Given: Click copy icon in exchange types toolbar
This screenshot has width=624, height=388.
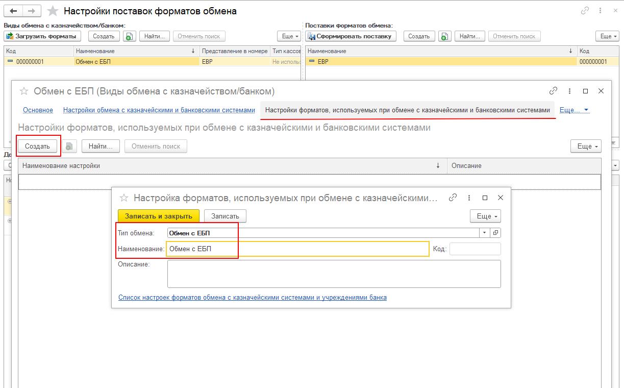Looking at the screenshot, I should pyautogui.click(x=130, y=36).
